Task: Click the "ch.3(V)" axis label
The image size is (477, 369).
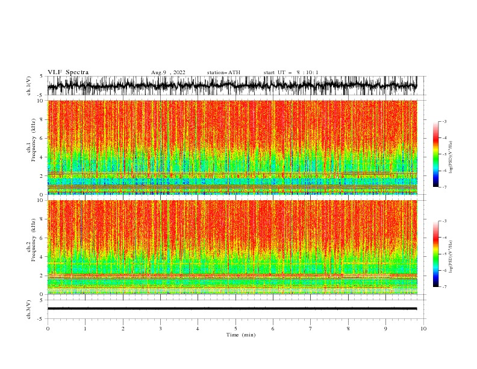Action: pos(29,309)
